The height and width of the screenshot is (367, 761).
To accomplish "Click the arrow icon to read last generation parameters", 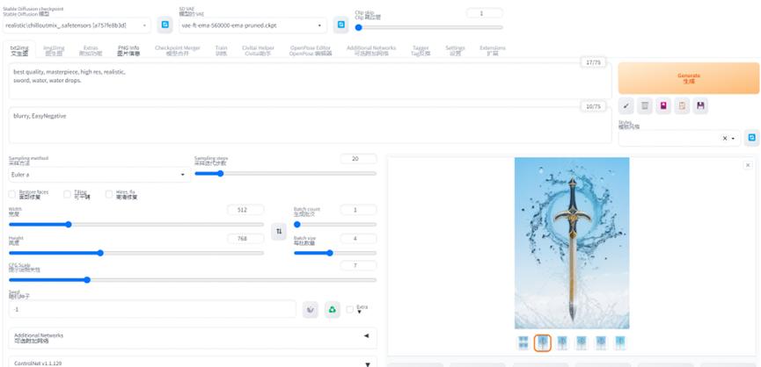I will [x=626, y=105].
